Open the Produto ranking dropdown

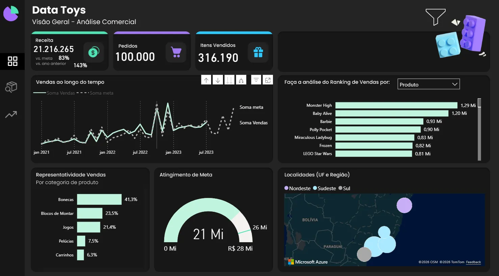[x=428, y=84]
